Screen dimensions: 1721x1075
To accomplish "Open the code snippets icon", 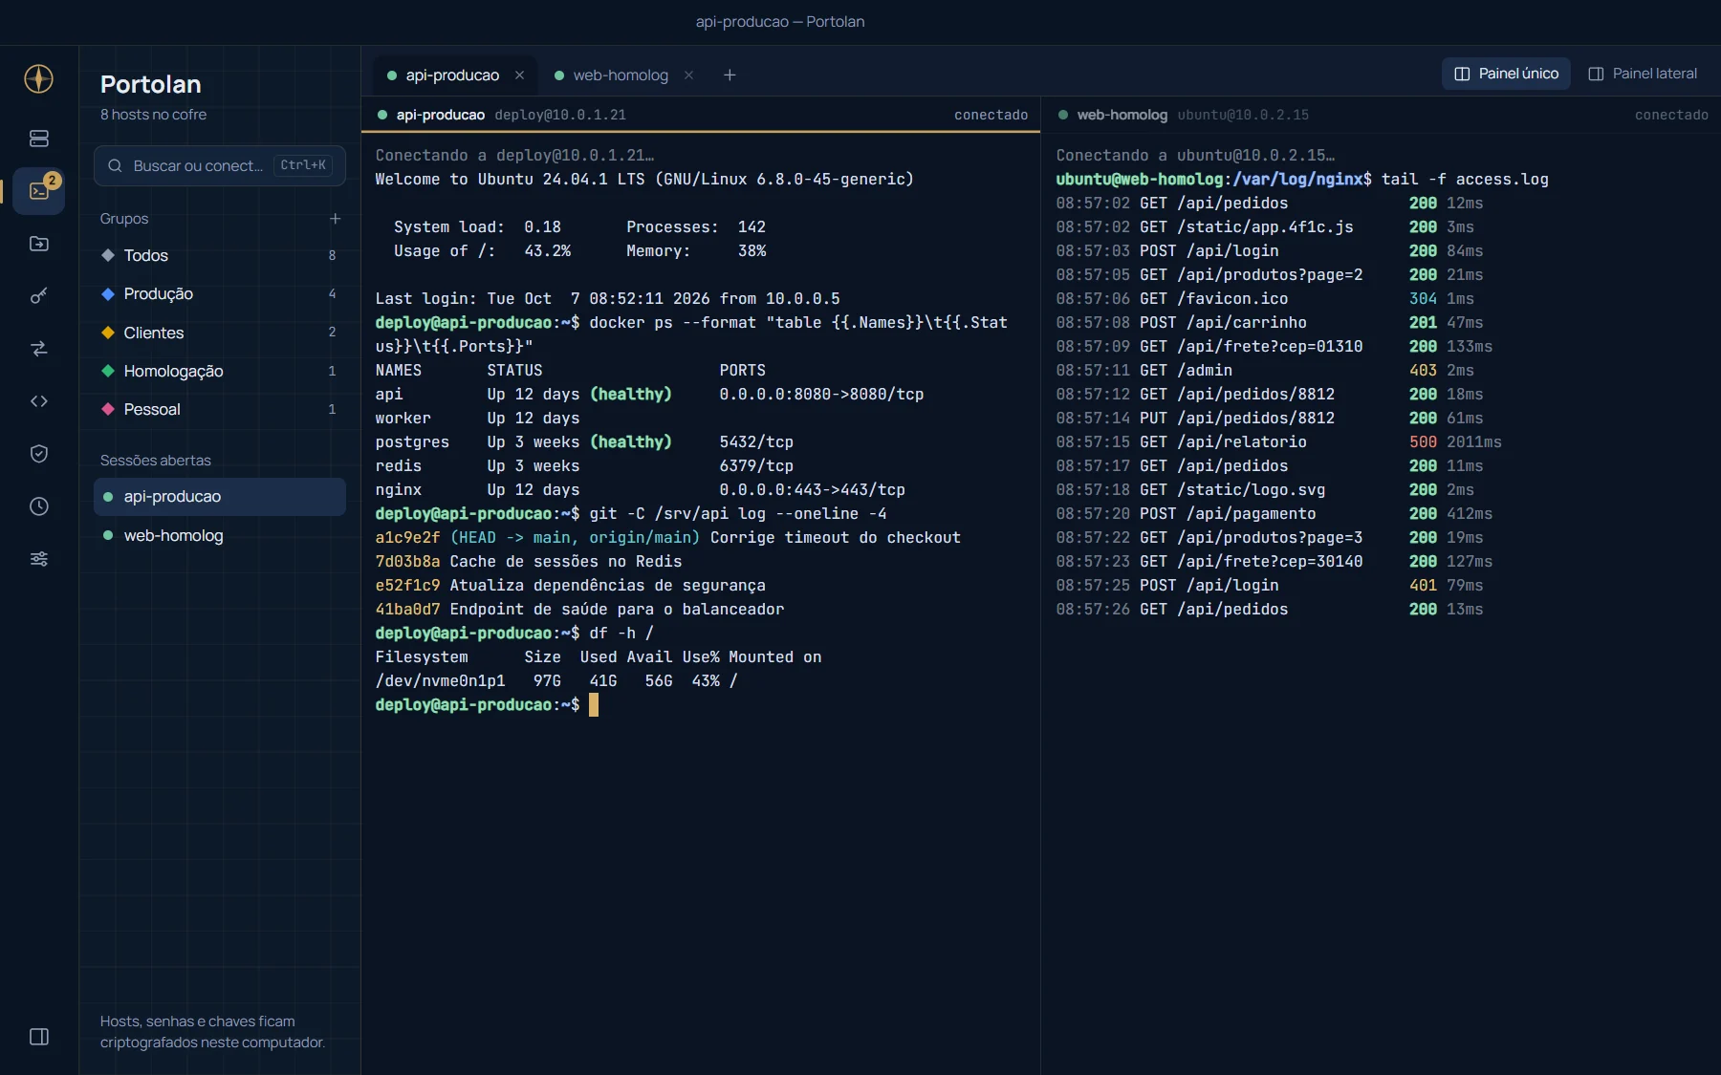I will (39, 401).
